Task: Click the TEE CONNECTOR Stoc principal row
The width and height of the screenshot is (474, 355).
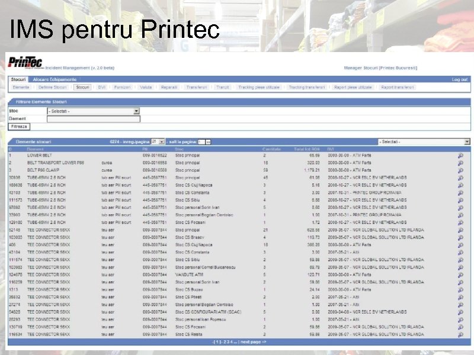Action: [x=239, y=230]
